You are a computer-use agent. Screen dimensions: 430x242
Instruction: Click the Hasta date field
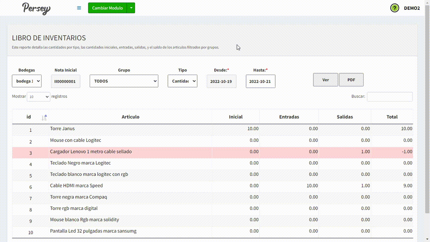coord(260,81)
